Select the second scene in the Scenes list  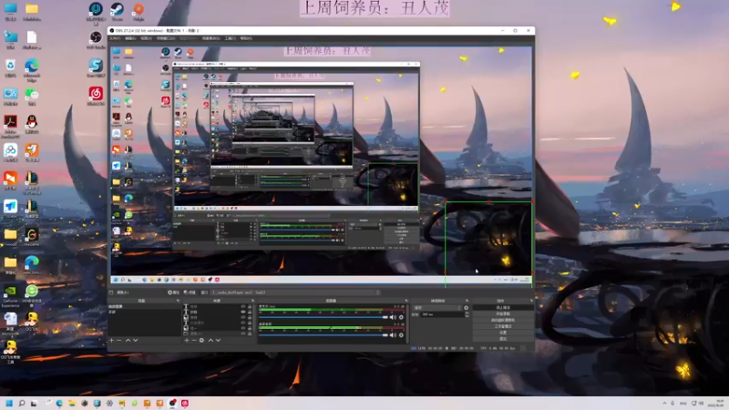click(x=112, y=312)
